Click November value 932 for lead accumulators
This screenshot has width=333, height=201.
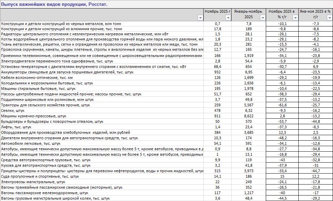[x=217, y=72]
